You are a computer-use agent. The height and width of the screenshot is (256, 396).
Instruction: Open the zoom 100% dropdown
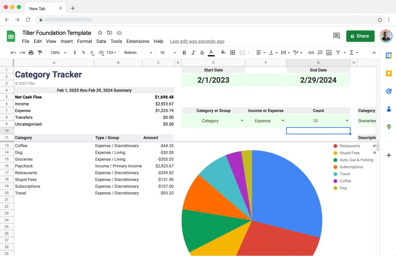pos(58,53)
